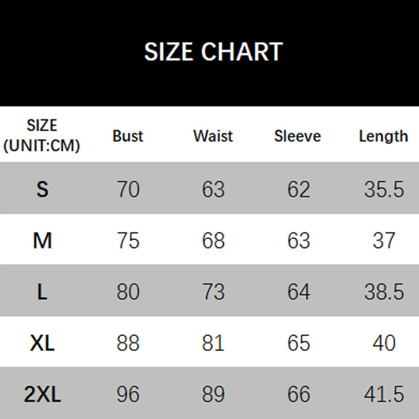Click the SIZE CHART title
The height and width of the screenshot is (419, 419).
[213, 52]
